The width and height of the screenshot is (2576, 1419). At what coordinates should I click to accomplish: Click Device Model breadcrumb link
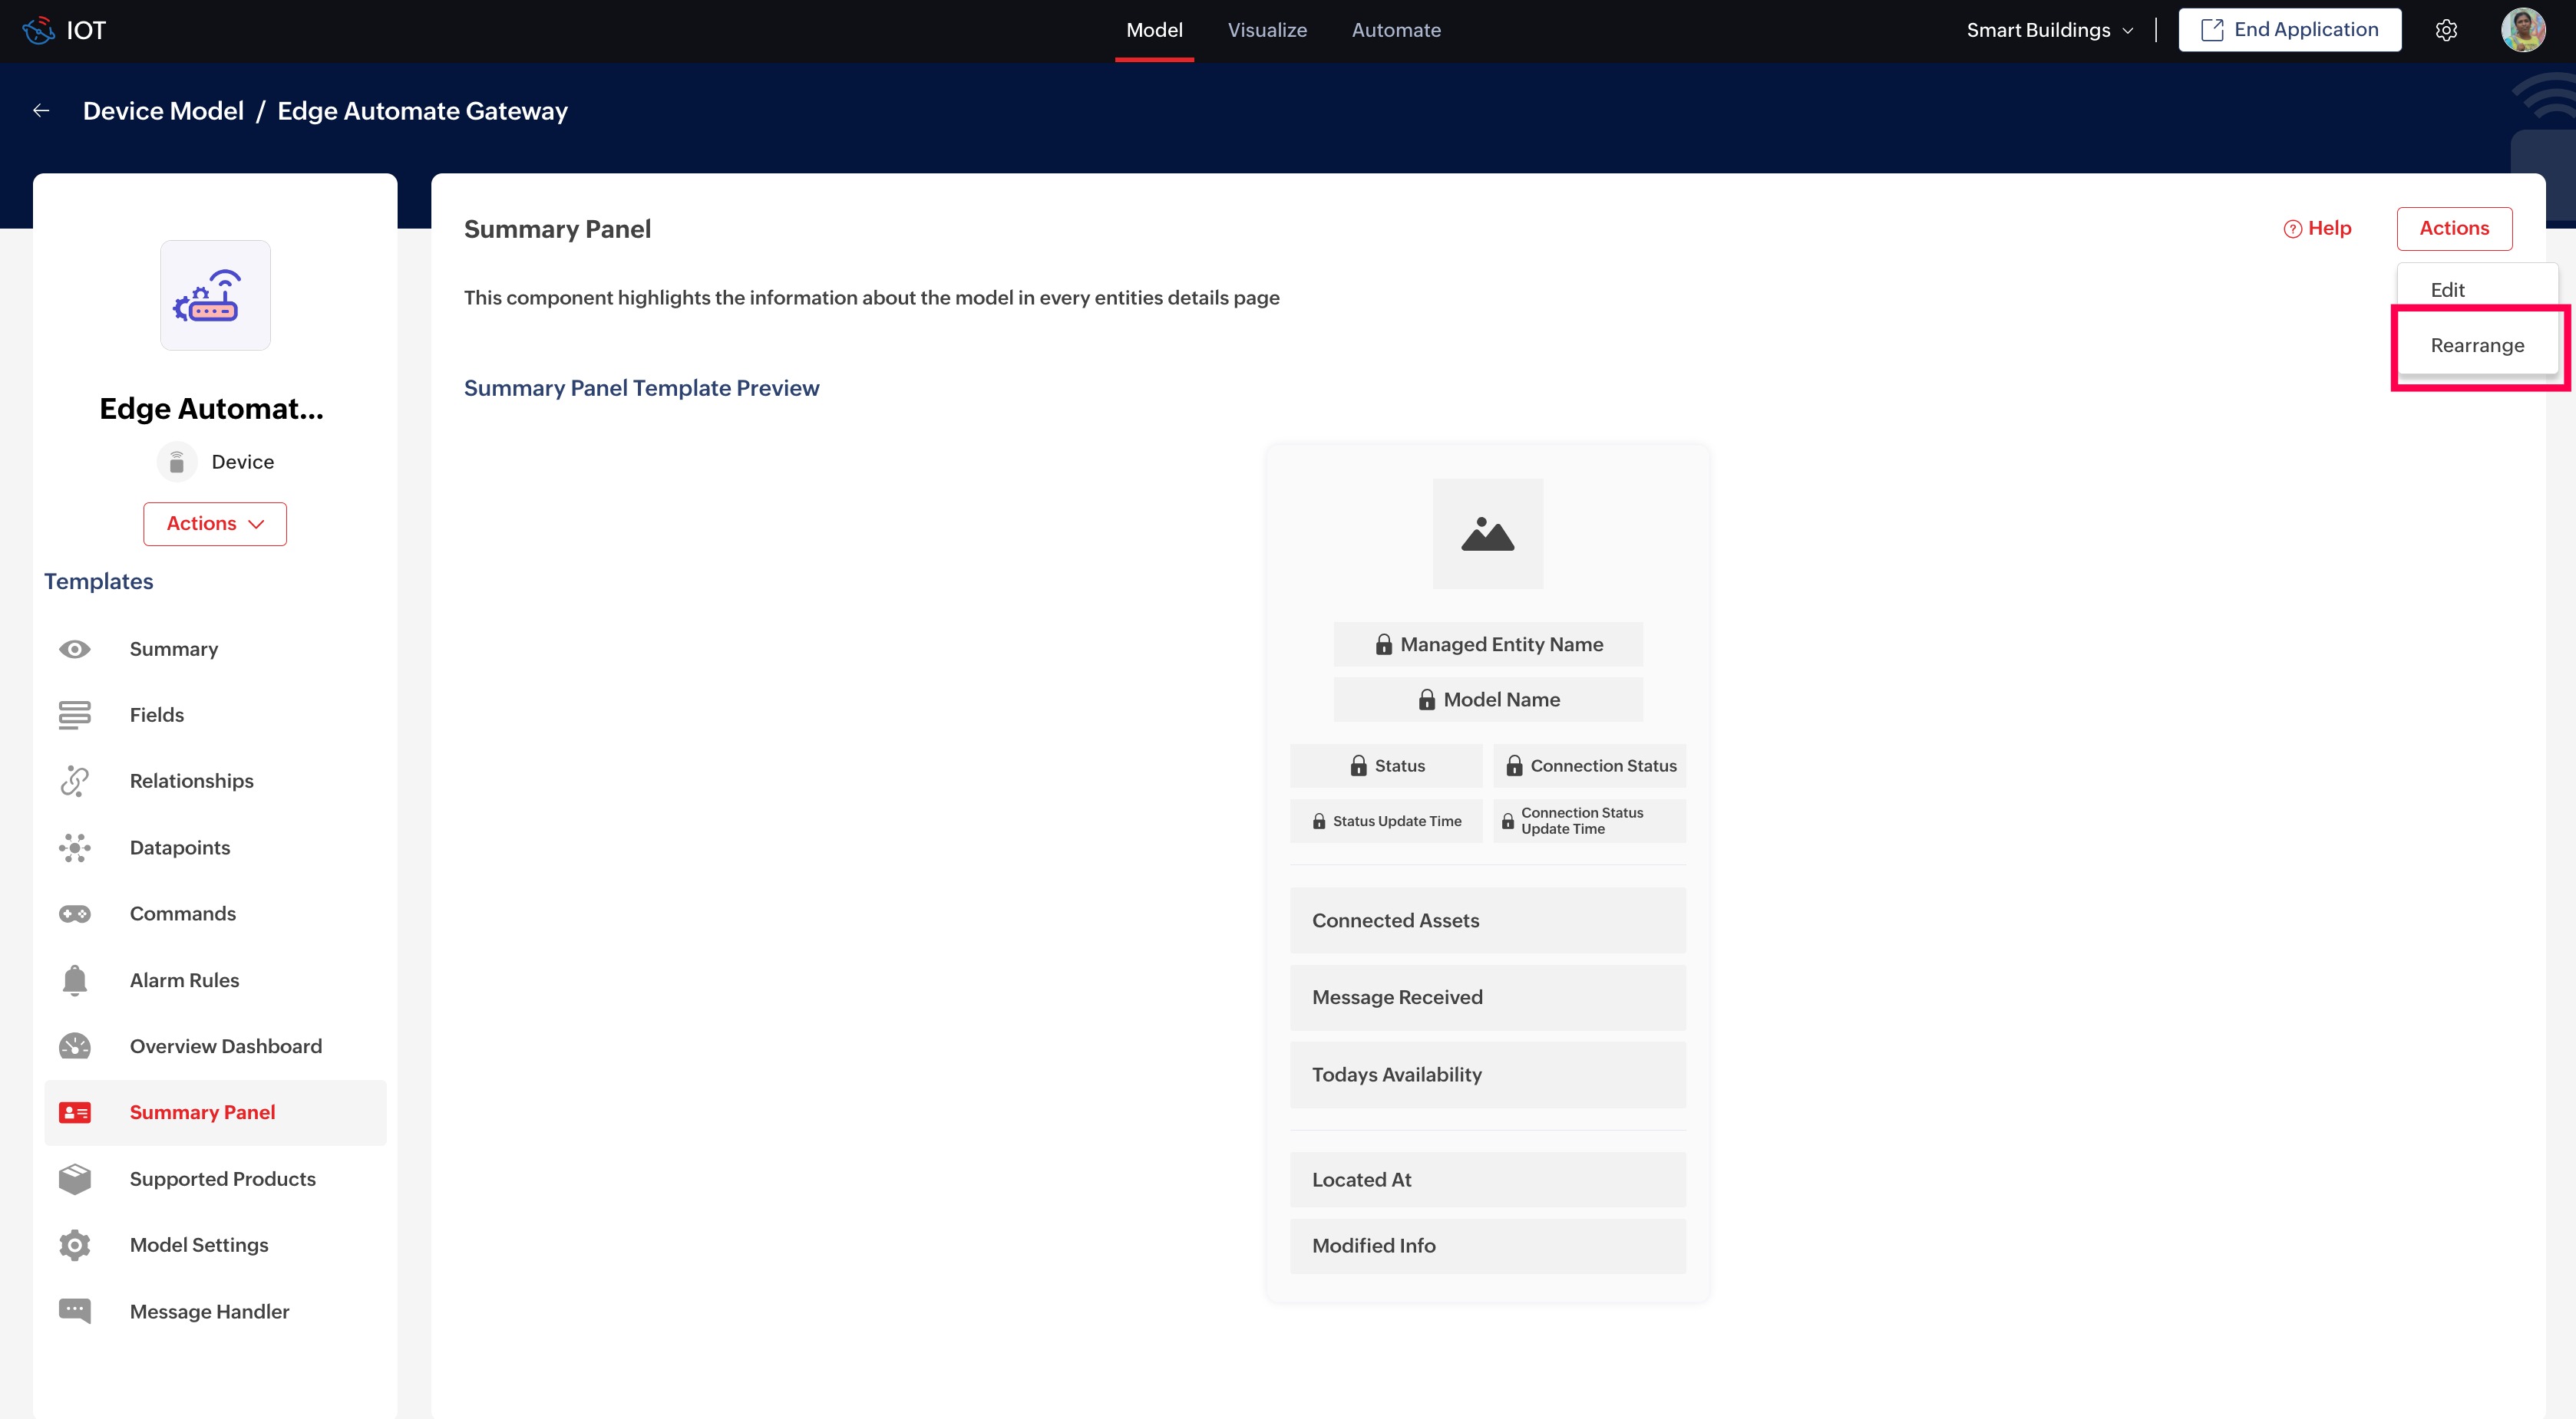coord(163,111)
